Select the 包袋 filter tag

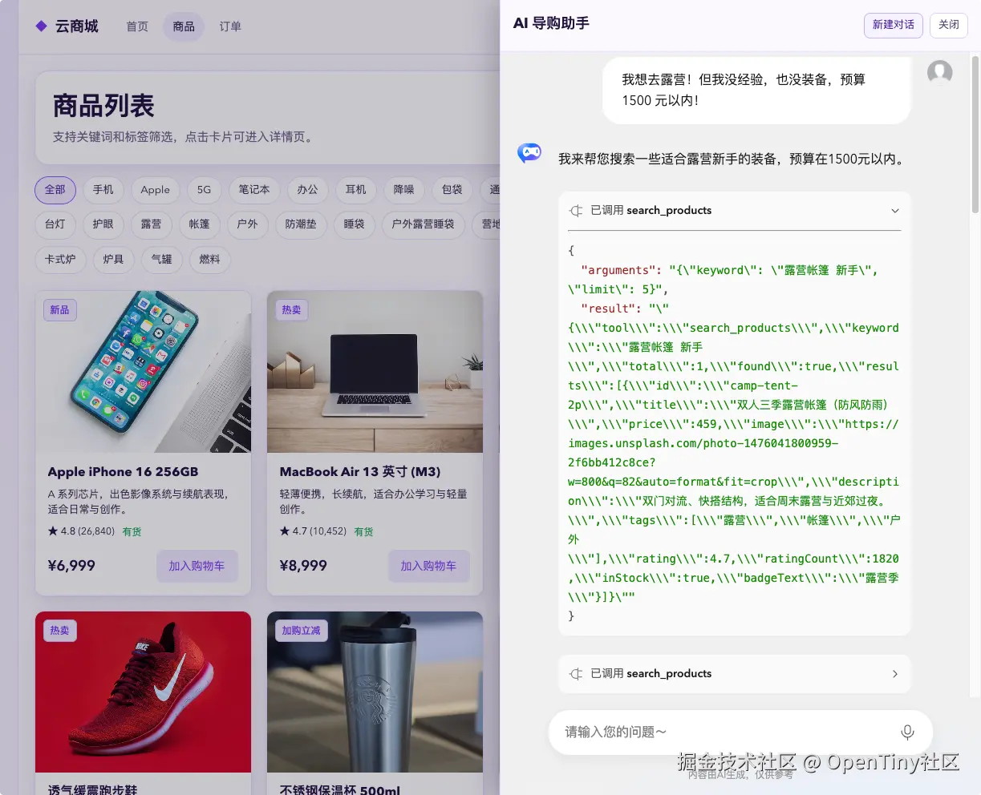[x=452, y=190]
